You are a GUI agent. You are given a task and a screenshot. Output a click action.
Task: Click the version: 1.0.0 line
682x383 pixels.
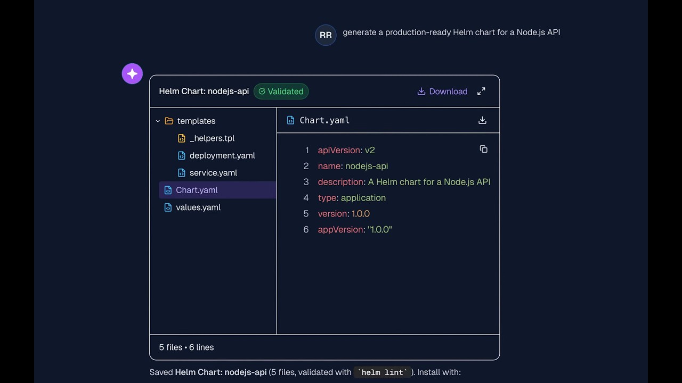click(x=344, y=214)
